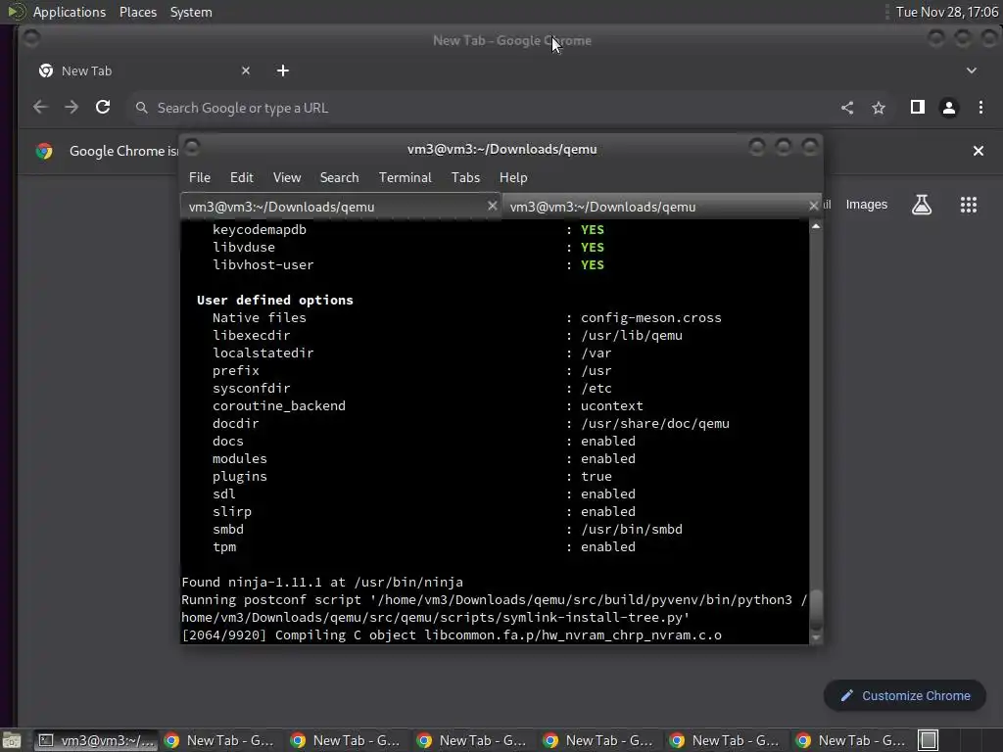
Task: Click Customize Chrome button
Action: click(904, 695)
